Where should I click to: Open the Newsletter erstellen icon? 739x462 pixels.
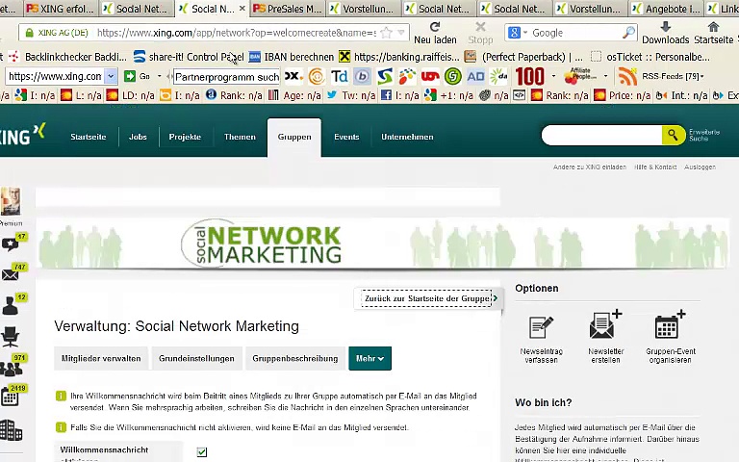605,325
